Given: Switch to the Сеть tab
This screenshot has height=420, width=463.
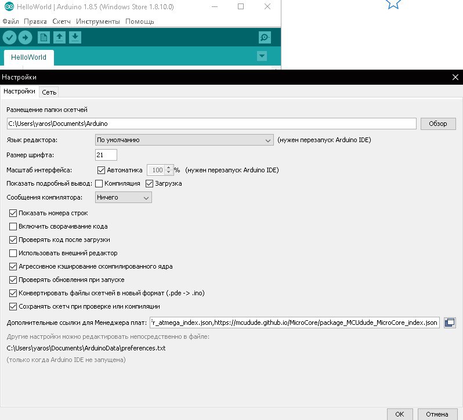Looking at the screenshot, I should click(49, 92).
